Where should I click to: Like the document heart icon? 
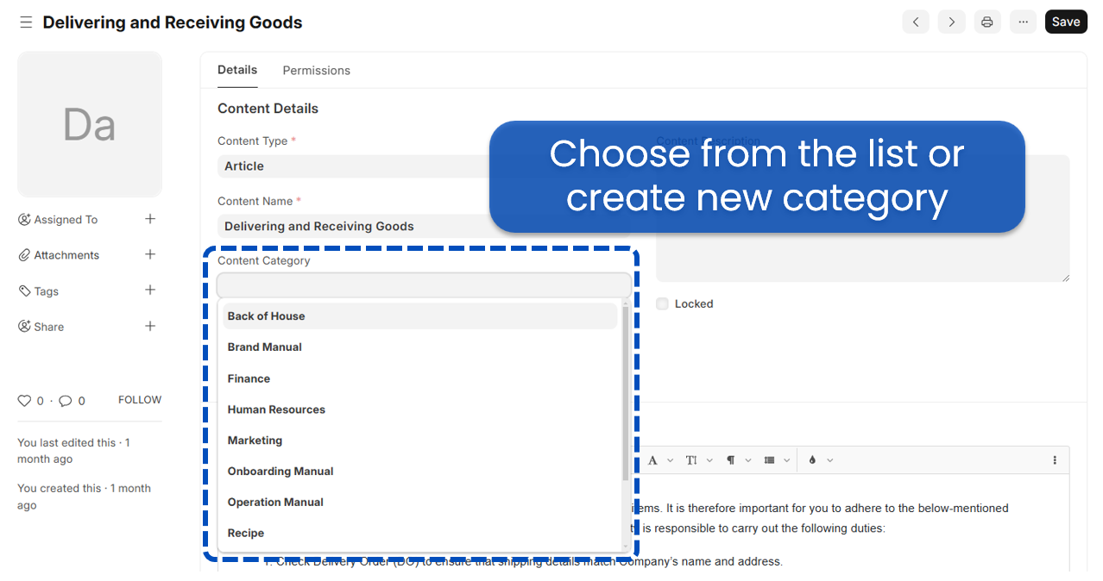click(x=24, y=401)
